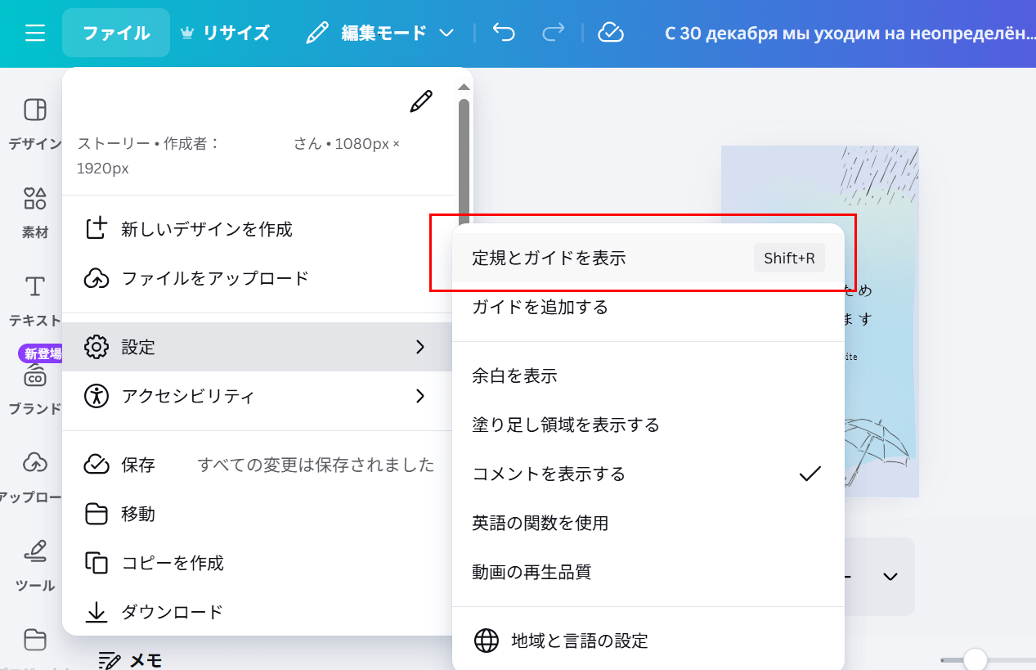Toggle 余白を表示 option
This screenshot has width=1036, height=670.
[x=648, y=376]
